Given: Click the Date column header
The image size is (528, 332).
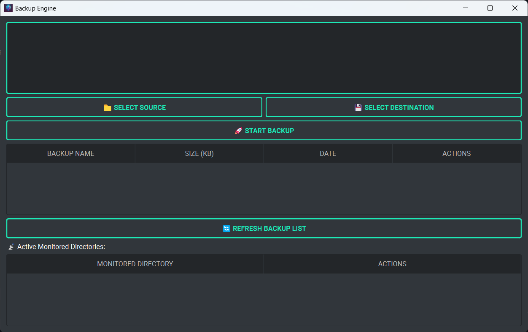Looking at the screenshot, I should point(328,153).
